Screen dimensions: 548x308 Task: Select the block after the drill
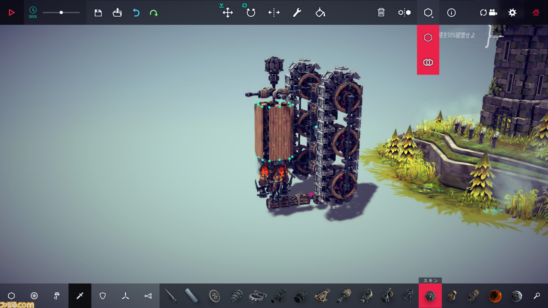(x=258, y=296)
